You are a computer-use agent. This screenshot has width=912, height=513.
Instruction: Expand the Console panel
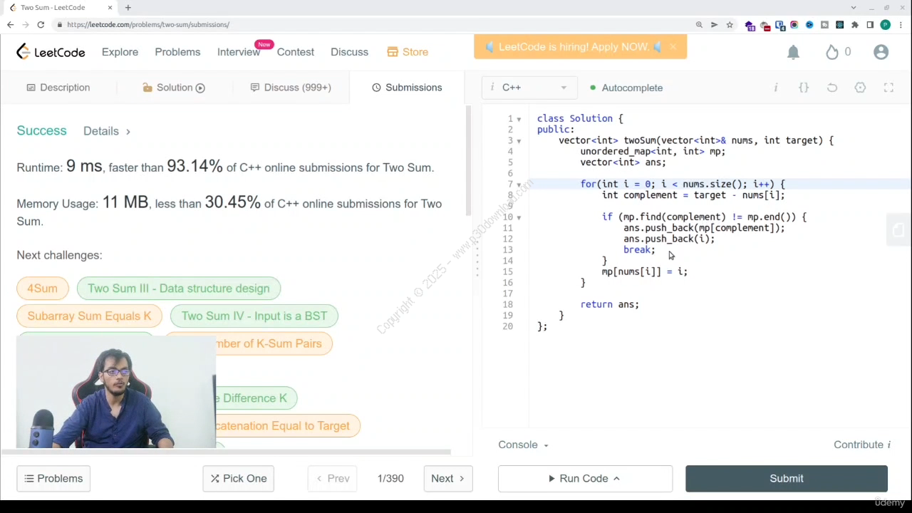coord(523,445)
